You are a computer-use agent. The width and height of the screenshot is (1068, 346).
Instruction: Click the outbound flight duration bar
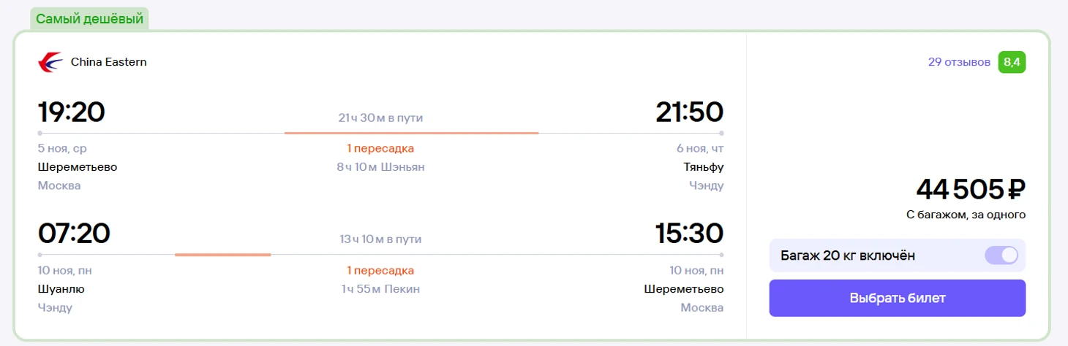411,133
